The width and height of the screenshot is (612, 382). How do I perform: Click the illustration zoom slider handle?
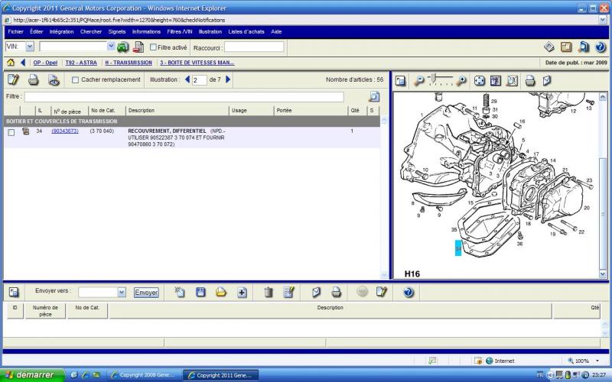[433, 79]
